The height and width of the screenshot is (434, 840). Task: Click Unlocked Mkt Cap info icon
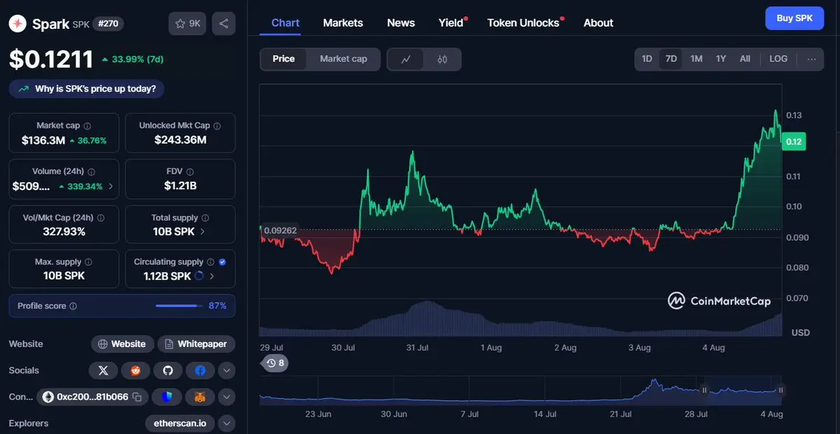click(217, 126)
